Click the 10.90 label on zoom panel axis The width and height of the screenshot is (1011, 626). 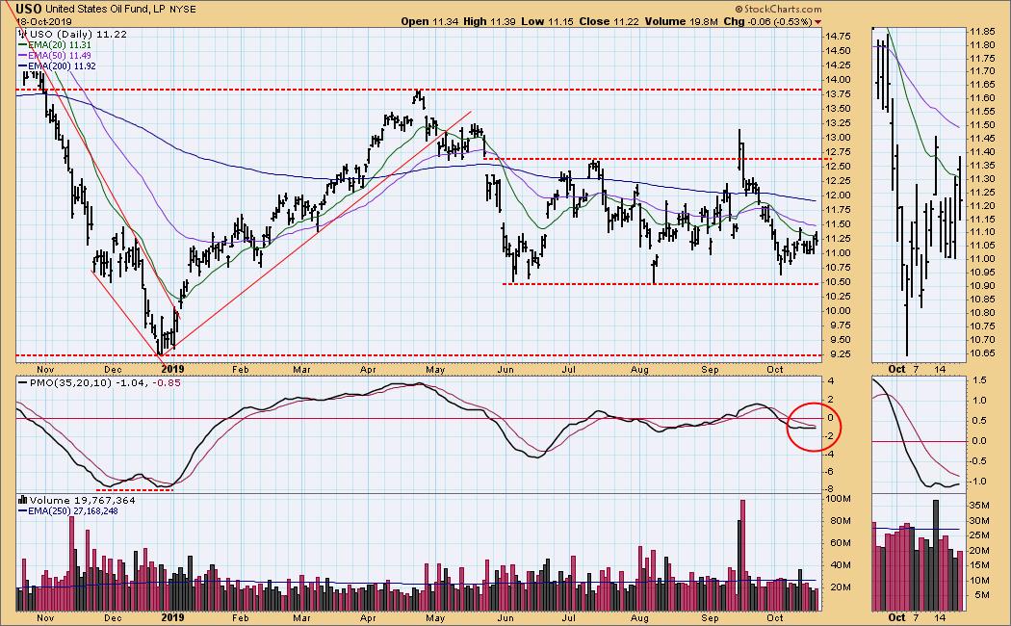click(x=981, y=286)
